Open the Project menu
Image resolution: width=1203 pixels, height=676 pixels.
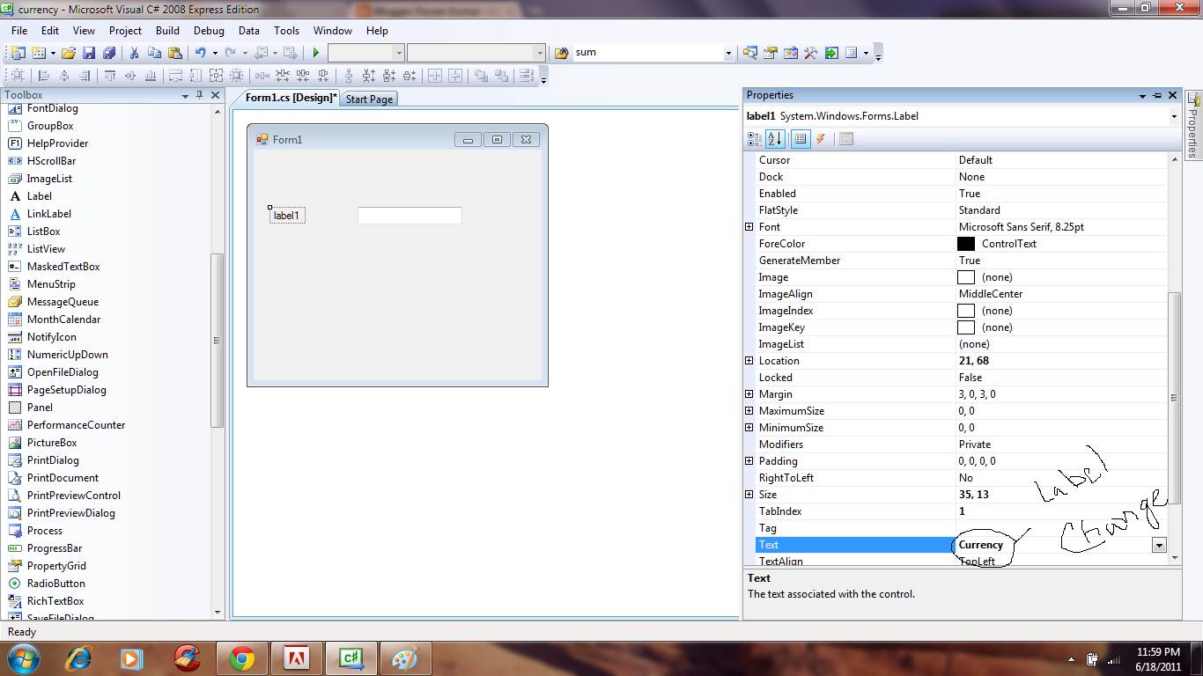pos(125,30)
